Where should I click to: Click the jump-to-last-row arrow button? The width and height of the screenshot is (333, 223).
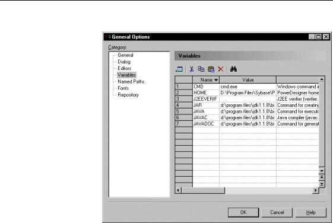pyautogui.click(x=322, y=184)
